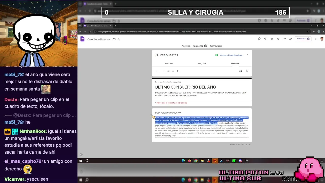
Task: Print the current response
Action: (x=241, y=71)
